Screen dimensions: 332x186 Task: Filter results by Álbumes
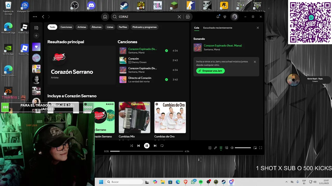click(96, 27)
